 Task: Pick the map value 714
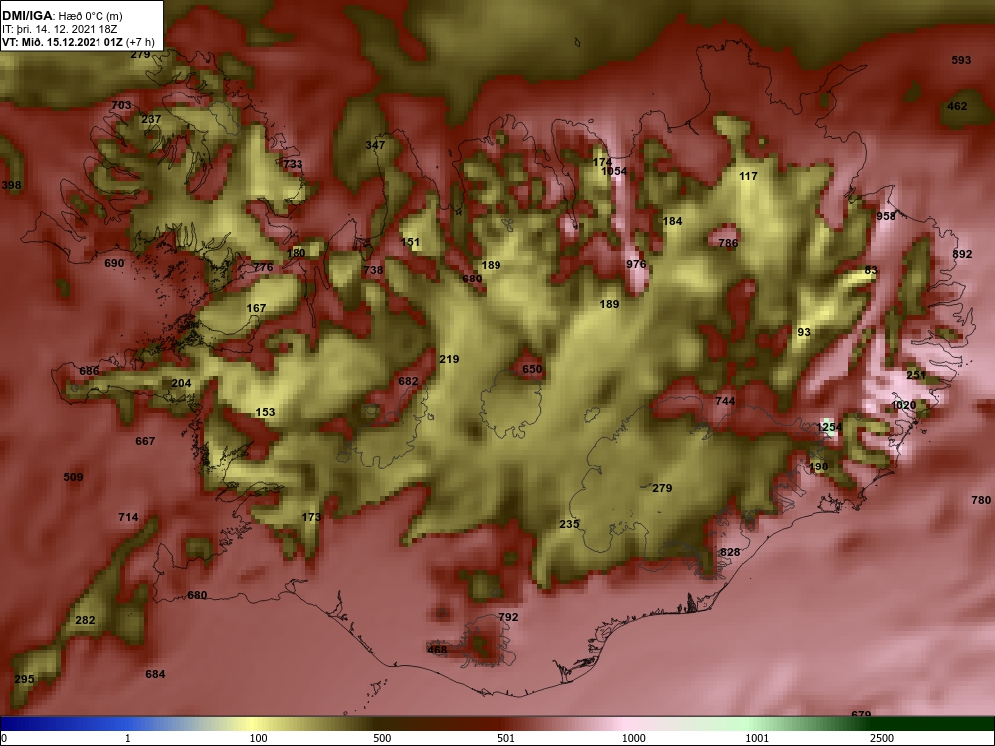point(128,517)
